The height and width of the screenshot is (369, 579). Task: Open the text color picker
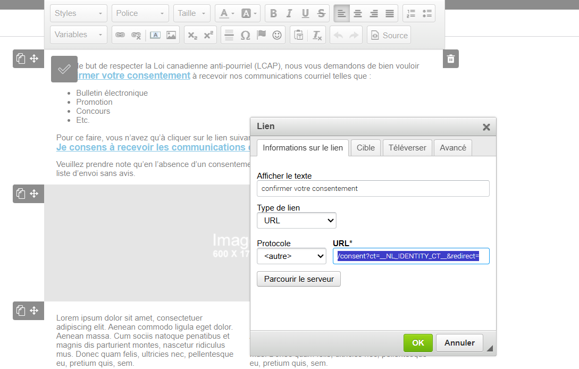coord(226,13)
